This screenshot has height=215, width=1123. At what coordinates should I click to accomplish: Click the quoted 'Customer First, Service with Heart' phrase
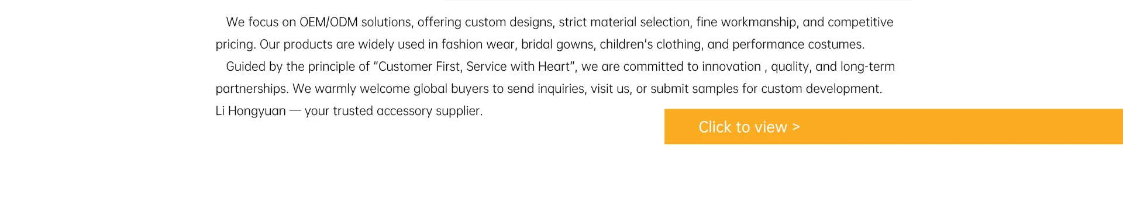(x=475, y=67)
